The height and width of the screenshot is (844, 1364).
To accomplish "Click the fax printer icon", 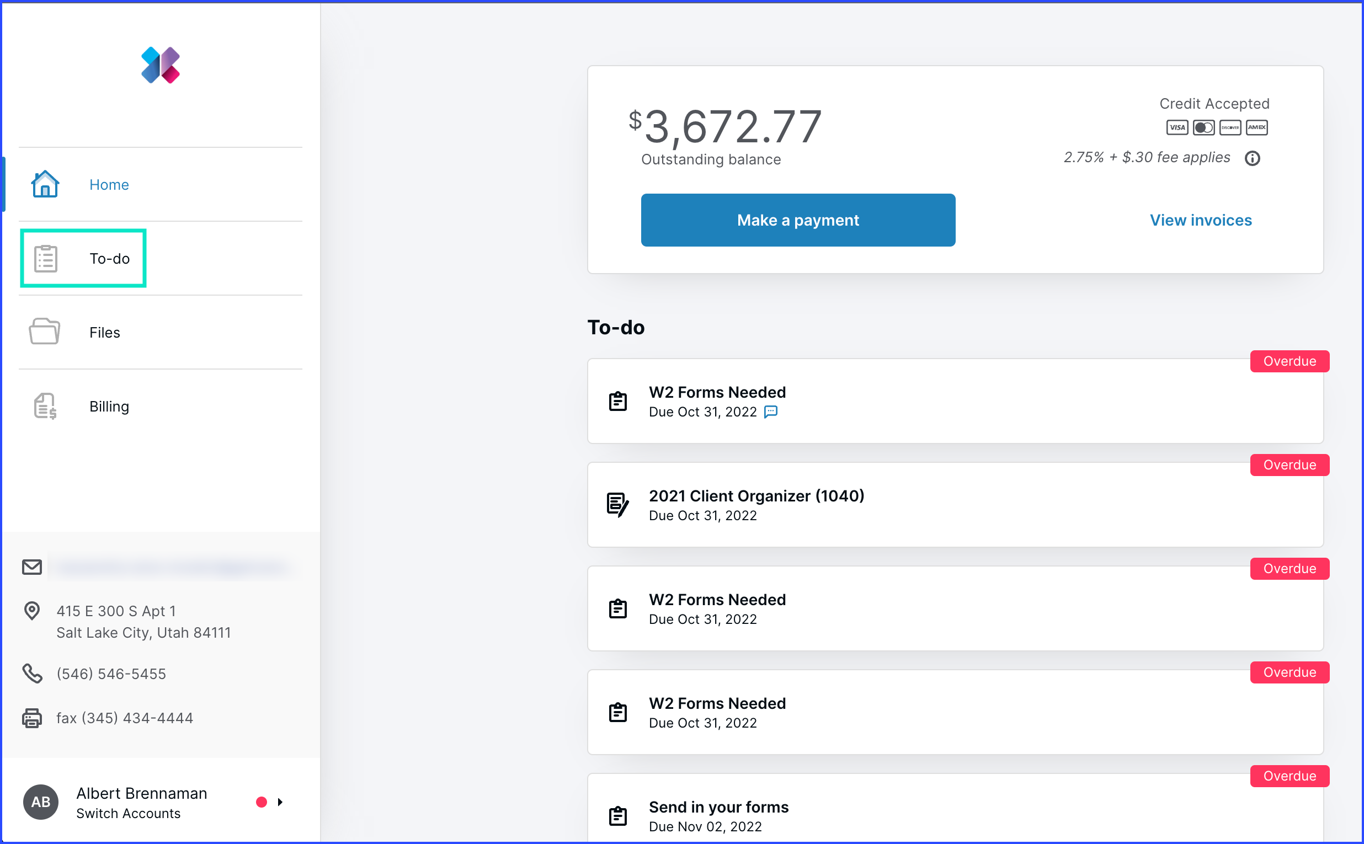I will point(32,717).
